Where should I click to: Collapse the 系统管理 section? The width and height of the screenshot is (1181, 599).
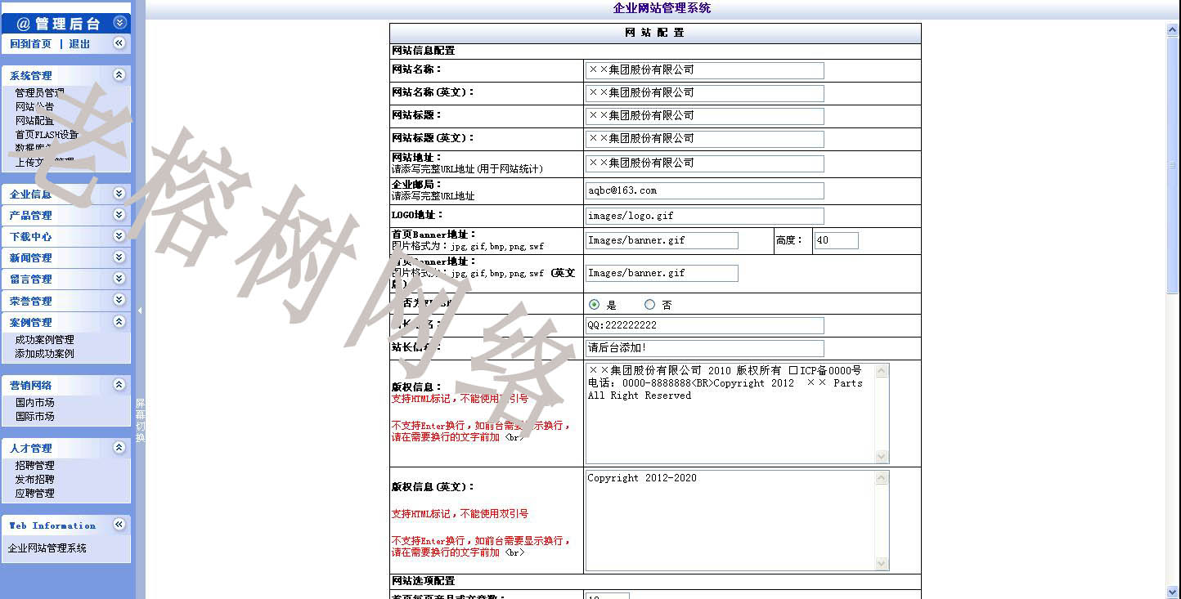tap(119, 75)
